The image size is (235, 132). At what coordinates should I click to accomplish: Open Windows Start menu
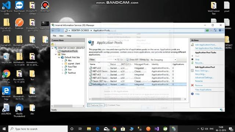click(4, 129)
